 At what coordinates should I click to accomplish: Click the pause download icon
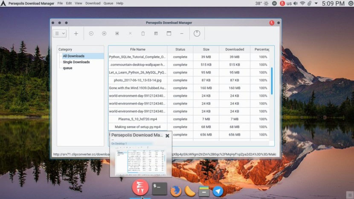coord(104,33)
